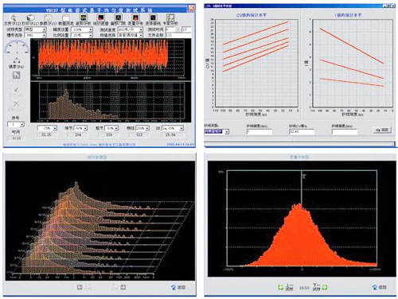This screenshot has height=299, width=398.
Task: Click the Return button in the CV statistics window
Action: pyautogui.click(x=382, y=130)
